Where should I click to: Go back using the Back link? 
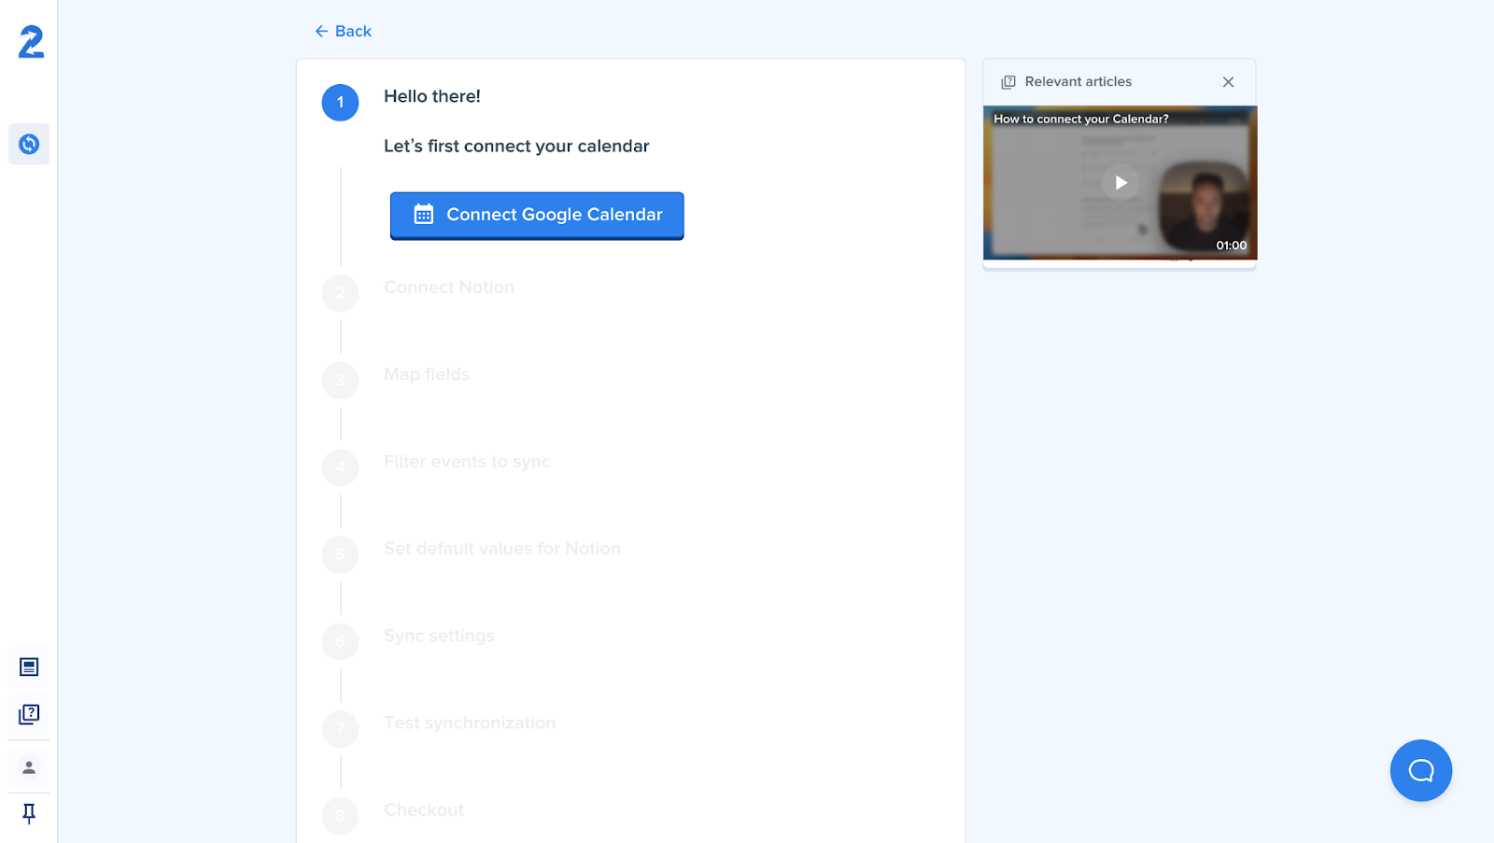(x=343, y=31)
